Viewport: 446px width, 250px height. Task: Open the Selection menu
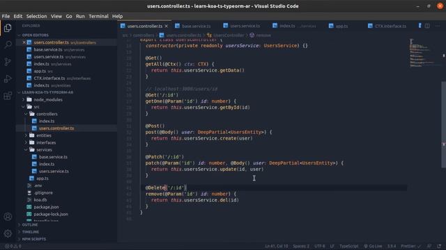click(x=36, y=16)
